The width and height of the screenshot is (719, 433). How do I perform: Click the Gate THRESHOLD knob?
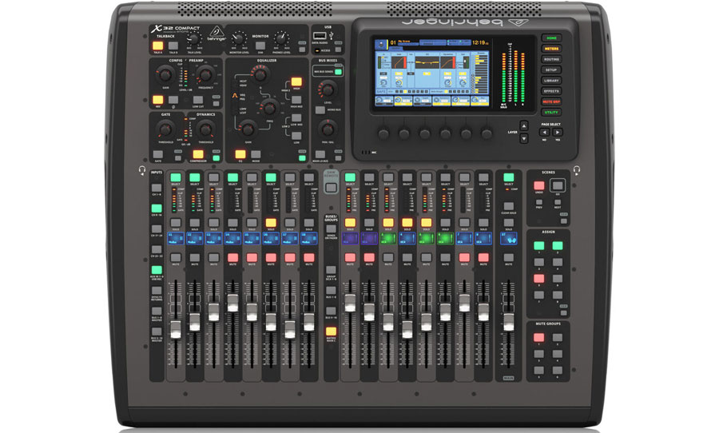point(165,129)
